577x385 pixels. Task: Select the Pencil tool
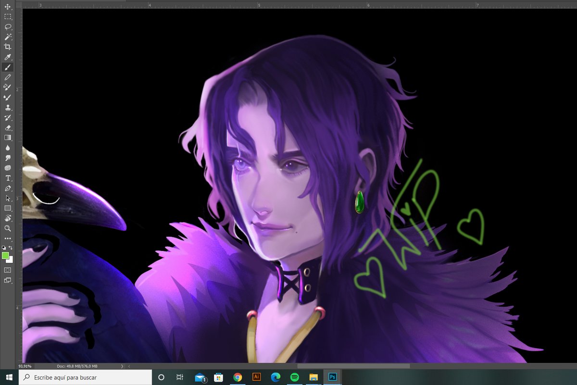[x=8, y=77]
